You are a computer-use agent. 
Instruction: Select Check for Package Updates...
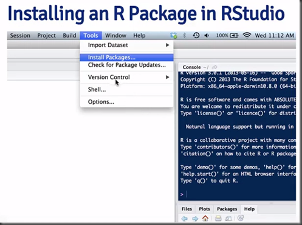126,65
